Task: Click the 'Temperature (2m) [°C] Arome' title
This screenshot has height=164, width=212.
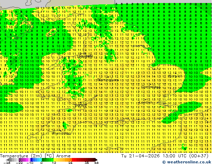Action: pyautogui.click(x=35, y=156)
